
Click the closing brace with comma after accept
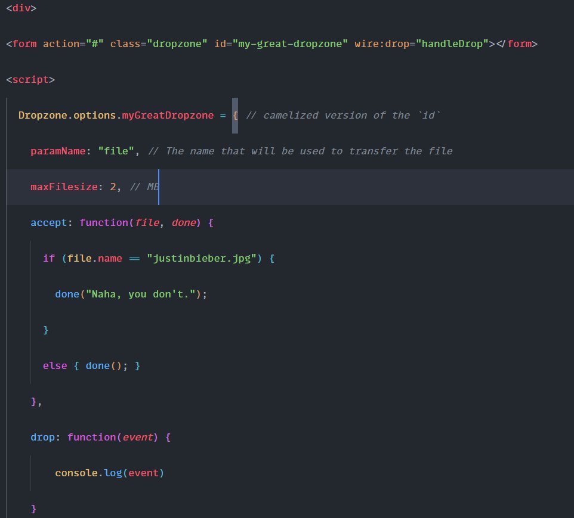tap(36, 402)
